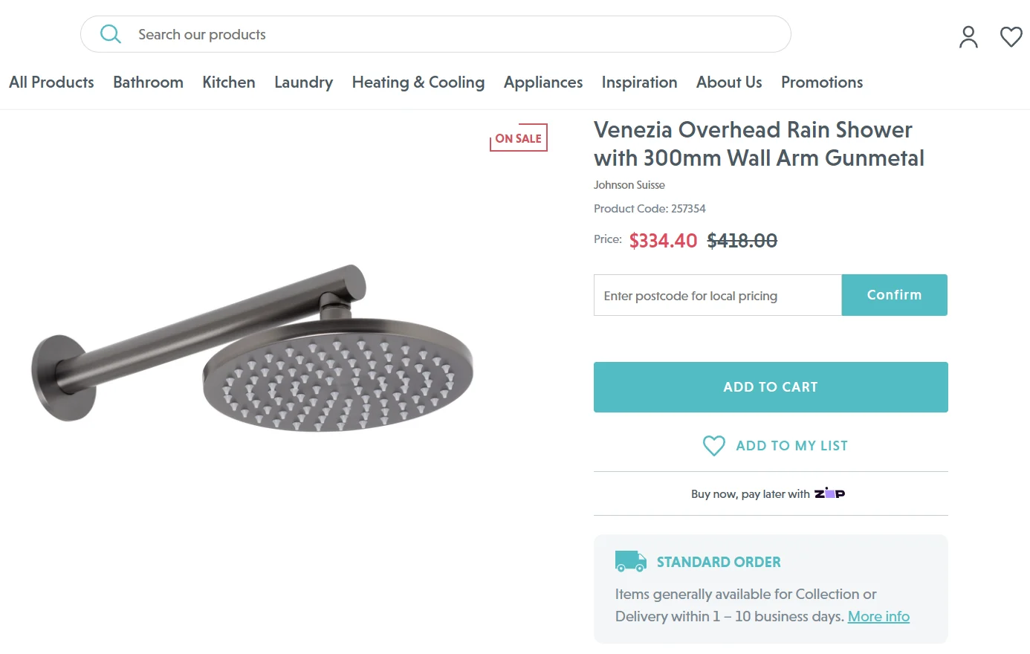Viewport: 1030px width, 654px height.
Task: Click the search magnifier icon
Action: coord(110,33)
